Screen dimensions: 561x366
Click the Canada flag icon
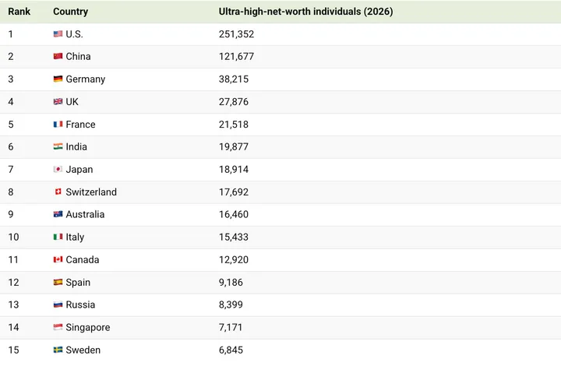(x=58, y=259)
